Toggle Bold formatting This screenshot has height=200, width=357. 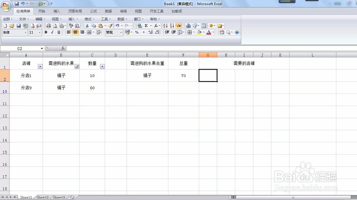[46, 32]
